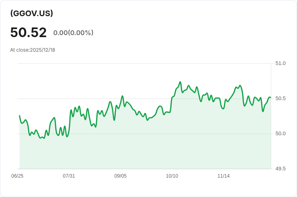
Task: Click the 50.5 y-axis label
Action: click(x=280, y=98)
